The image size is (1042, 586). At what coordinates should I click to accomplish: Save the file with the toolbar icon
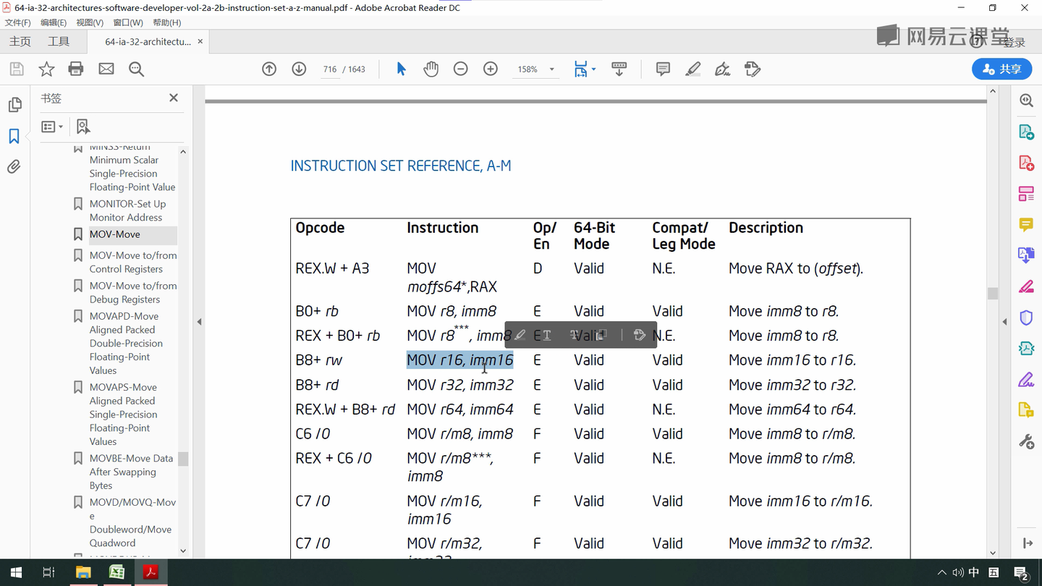tap(17, 69)
